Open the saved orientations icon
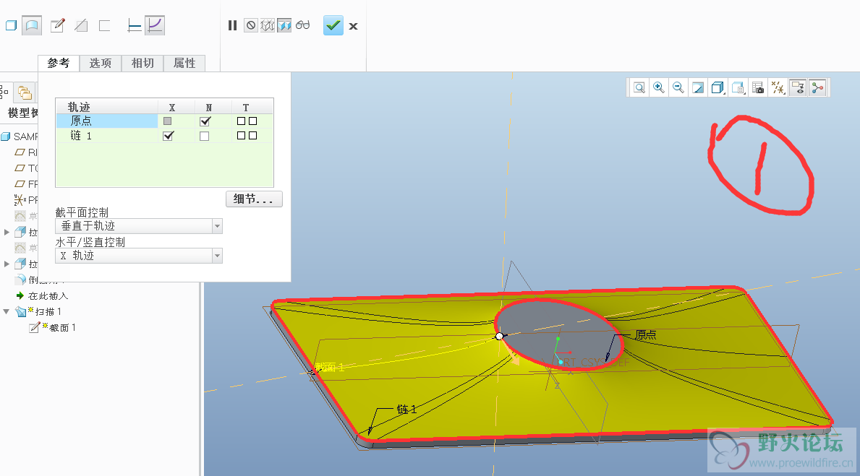 738,87
